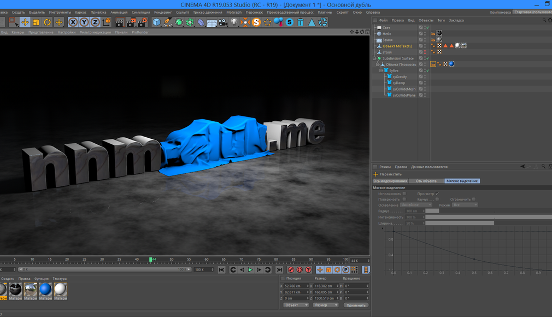Toggle enable checkmark for Subdivision Surface
The image size is (552, 317).
[428, 58]
